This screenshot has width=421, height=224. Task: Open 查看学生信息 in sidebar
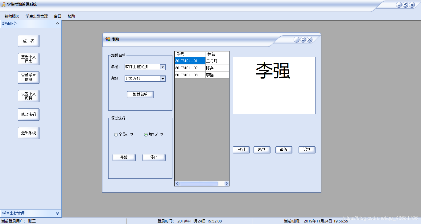(29, 77)
